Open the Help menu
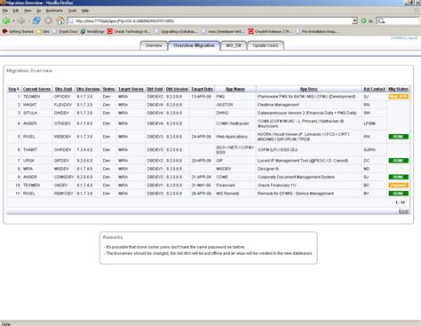This screenshot has height=326, width=421. (x=85, y=11)
